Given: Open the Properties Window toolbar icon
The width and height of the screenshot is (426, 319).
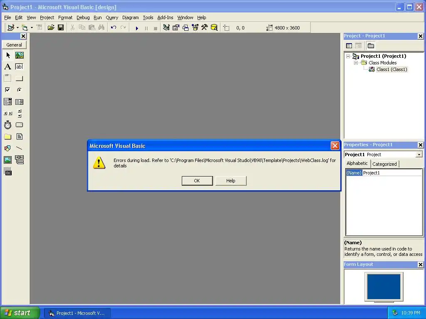Looking at the screenshot, I should [x=176, y=28].
